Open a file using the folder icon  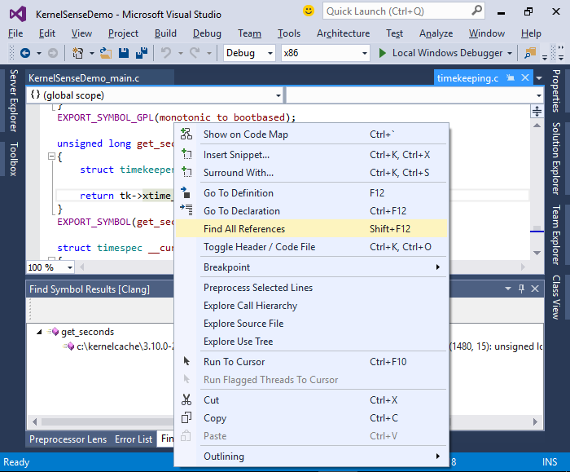point(106,53)
